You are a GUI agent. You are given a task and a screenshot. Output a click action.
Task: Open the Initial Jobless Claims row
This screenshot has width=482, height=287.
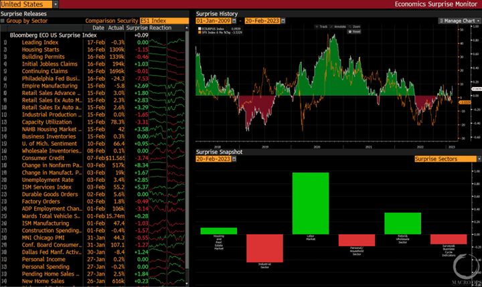coord(93,64)
